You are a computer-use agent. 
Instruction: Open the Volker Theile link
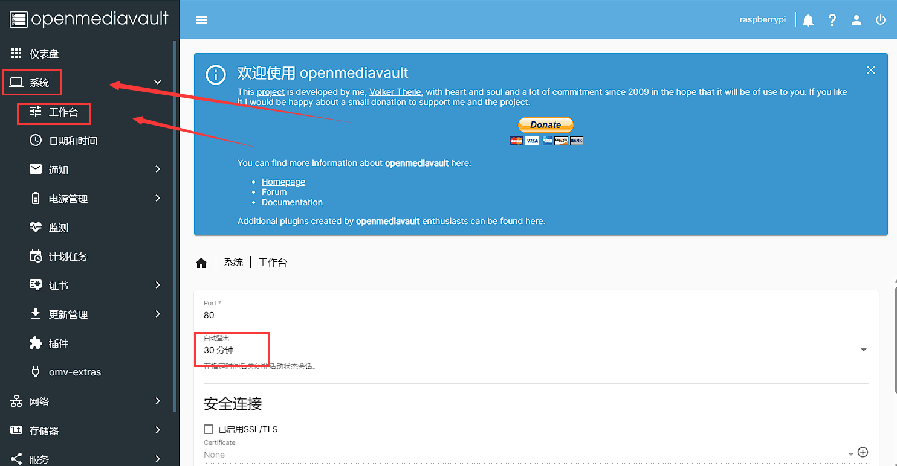pos(396,92)
